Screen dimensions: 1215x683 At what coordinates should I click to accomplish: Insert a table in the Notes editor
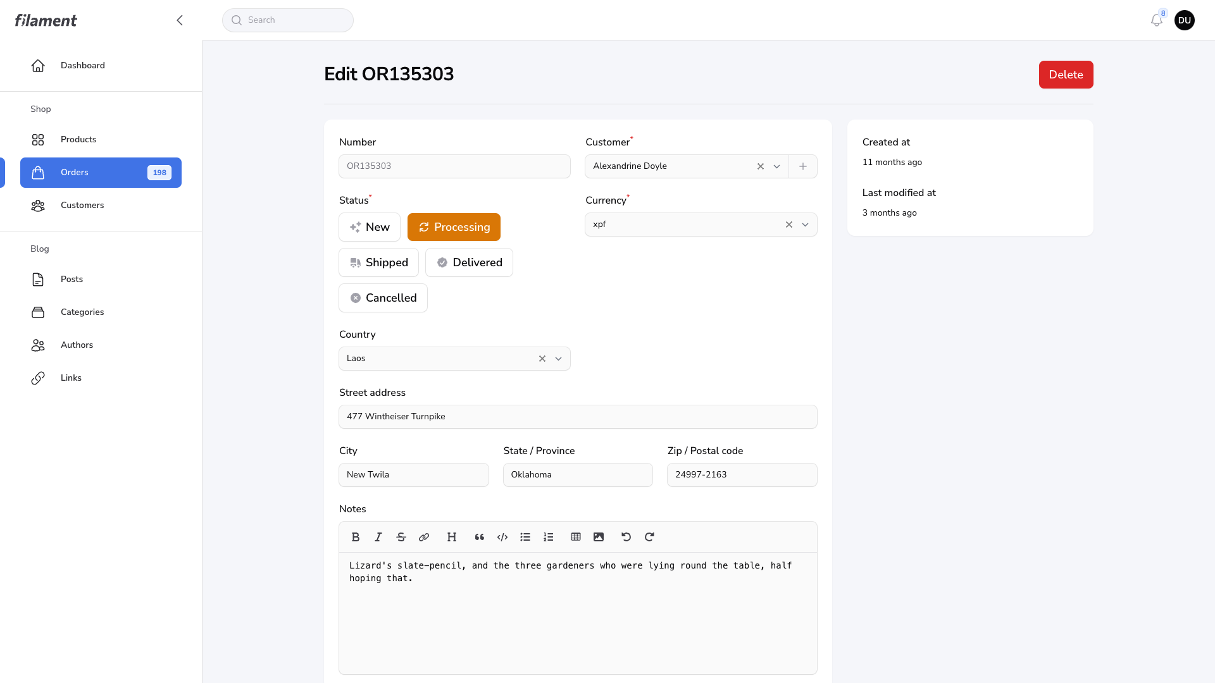(x=576, y=537)
